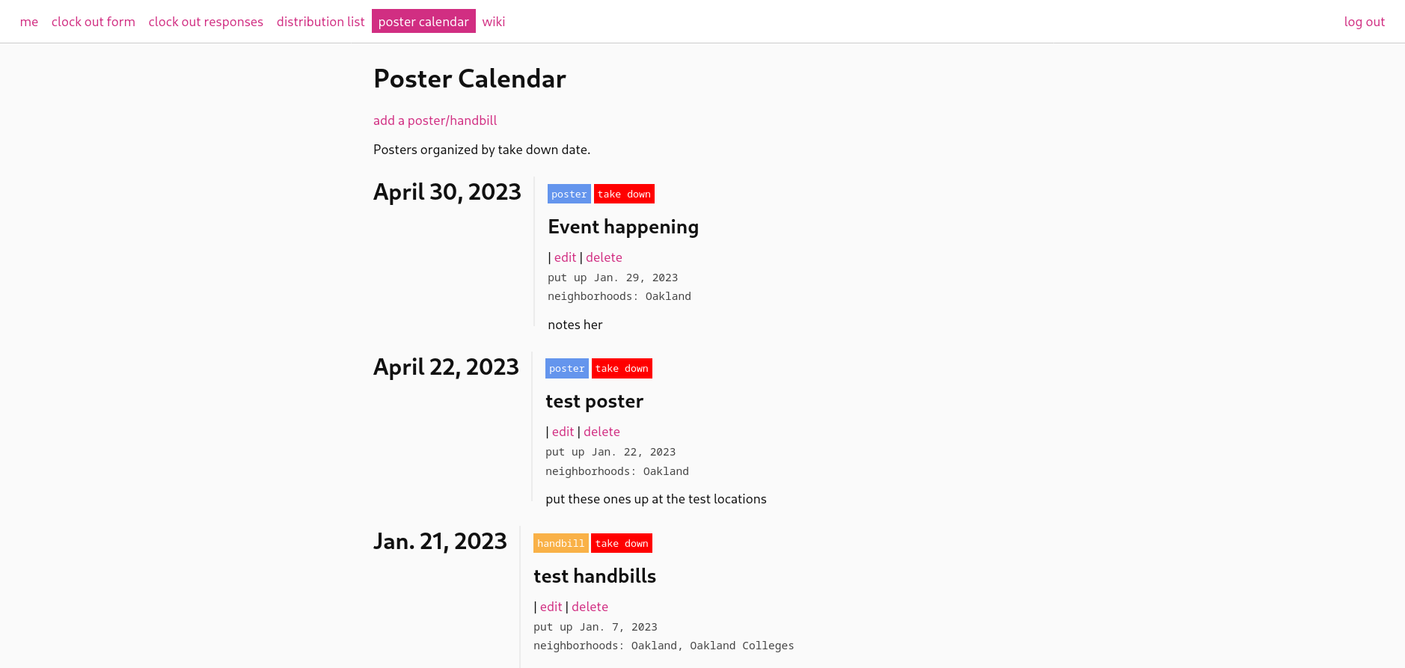Delete the test handbills entry

pos(590,607)
